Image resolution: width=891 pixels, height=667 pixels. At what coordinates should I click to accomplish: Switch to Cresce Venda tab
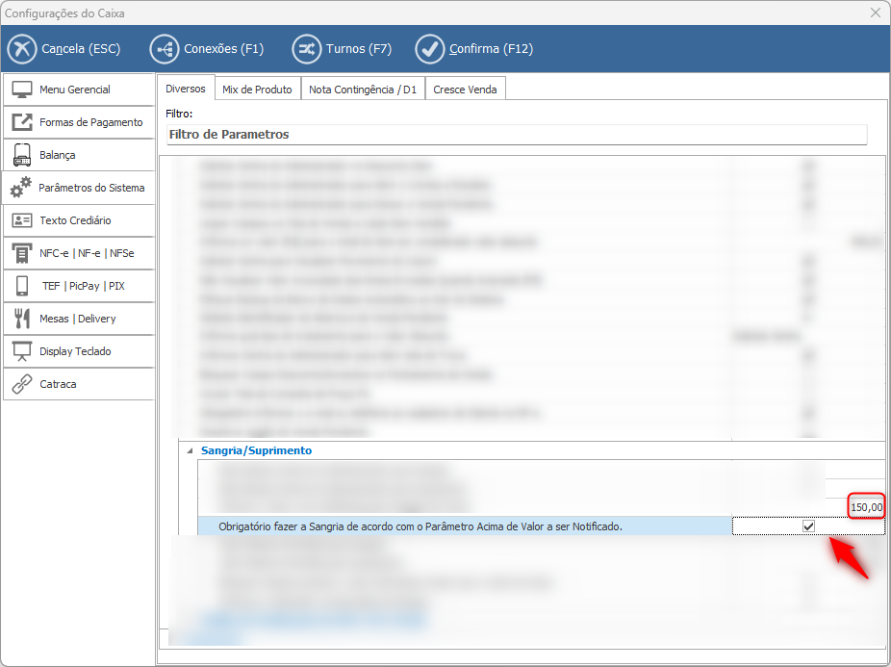[465, 90]
